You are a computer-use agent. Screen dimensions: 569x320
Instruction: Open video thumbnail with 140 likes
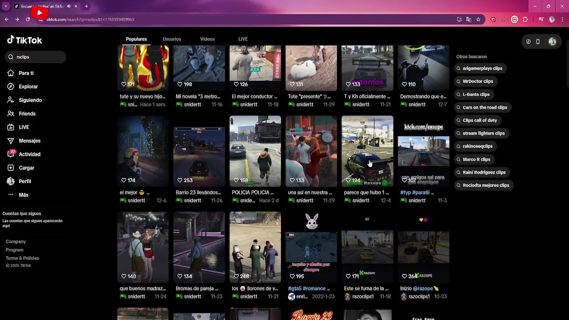[x=143, y=247]
